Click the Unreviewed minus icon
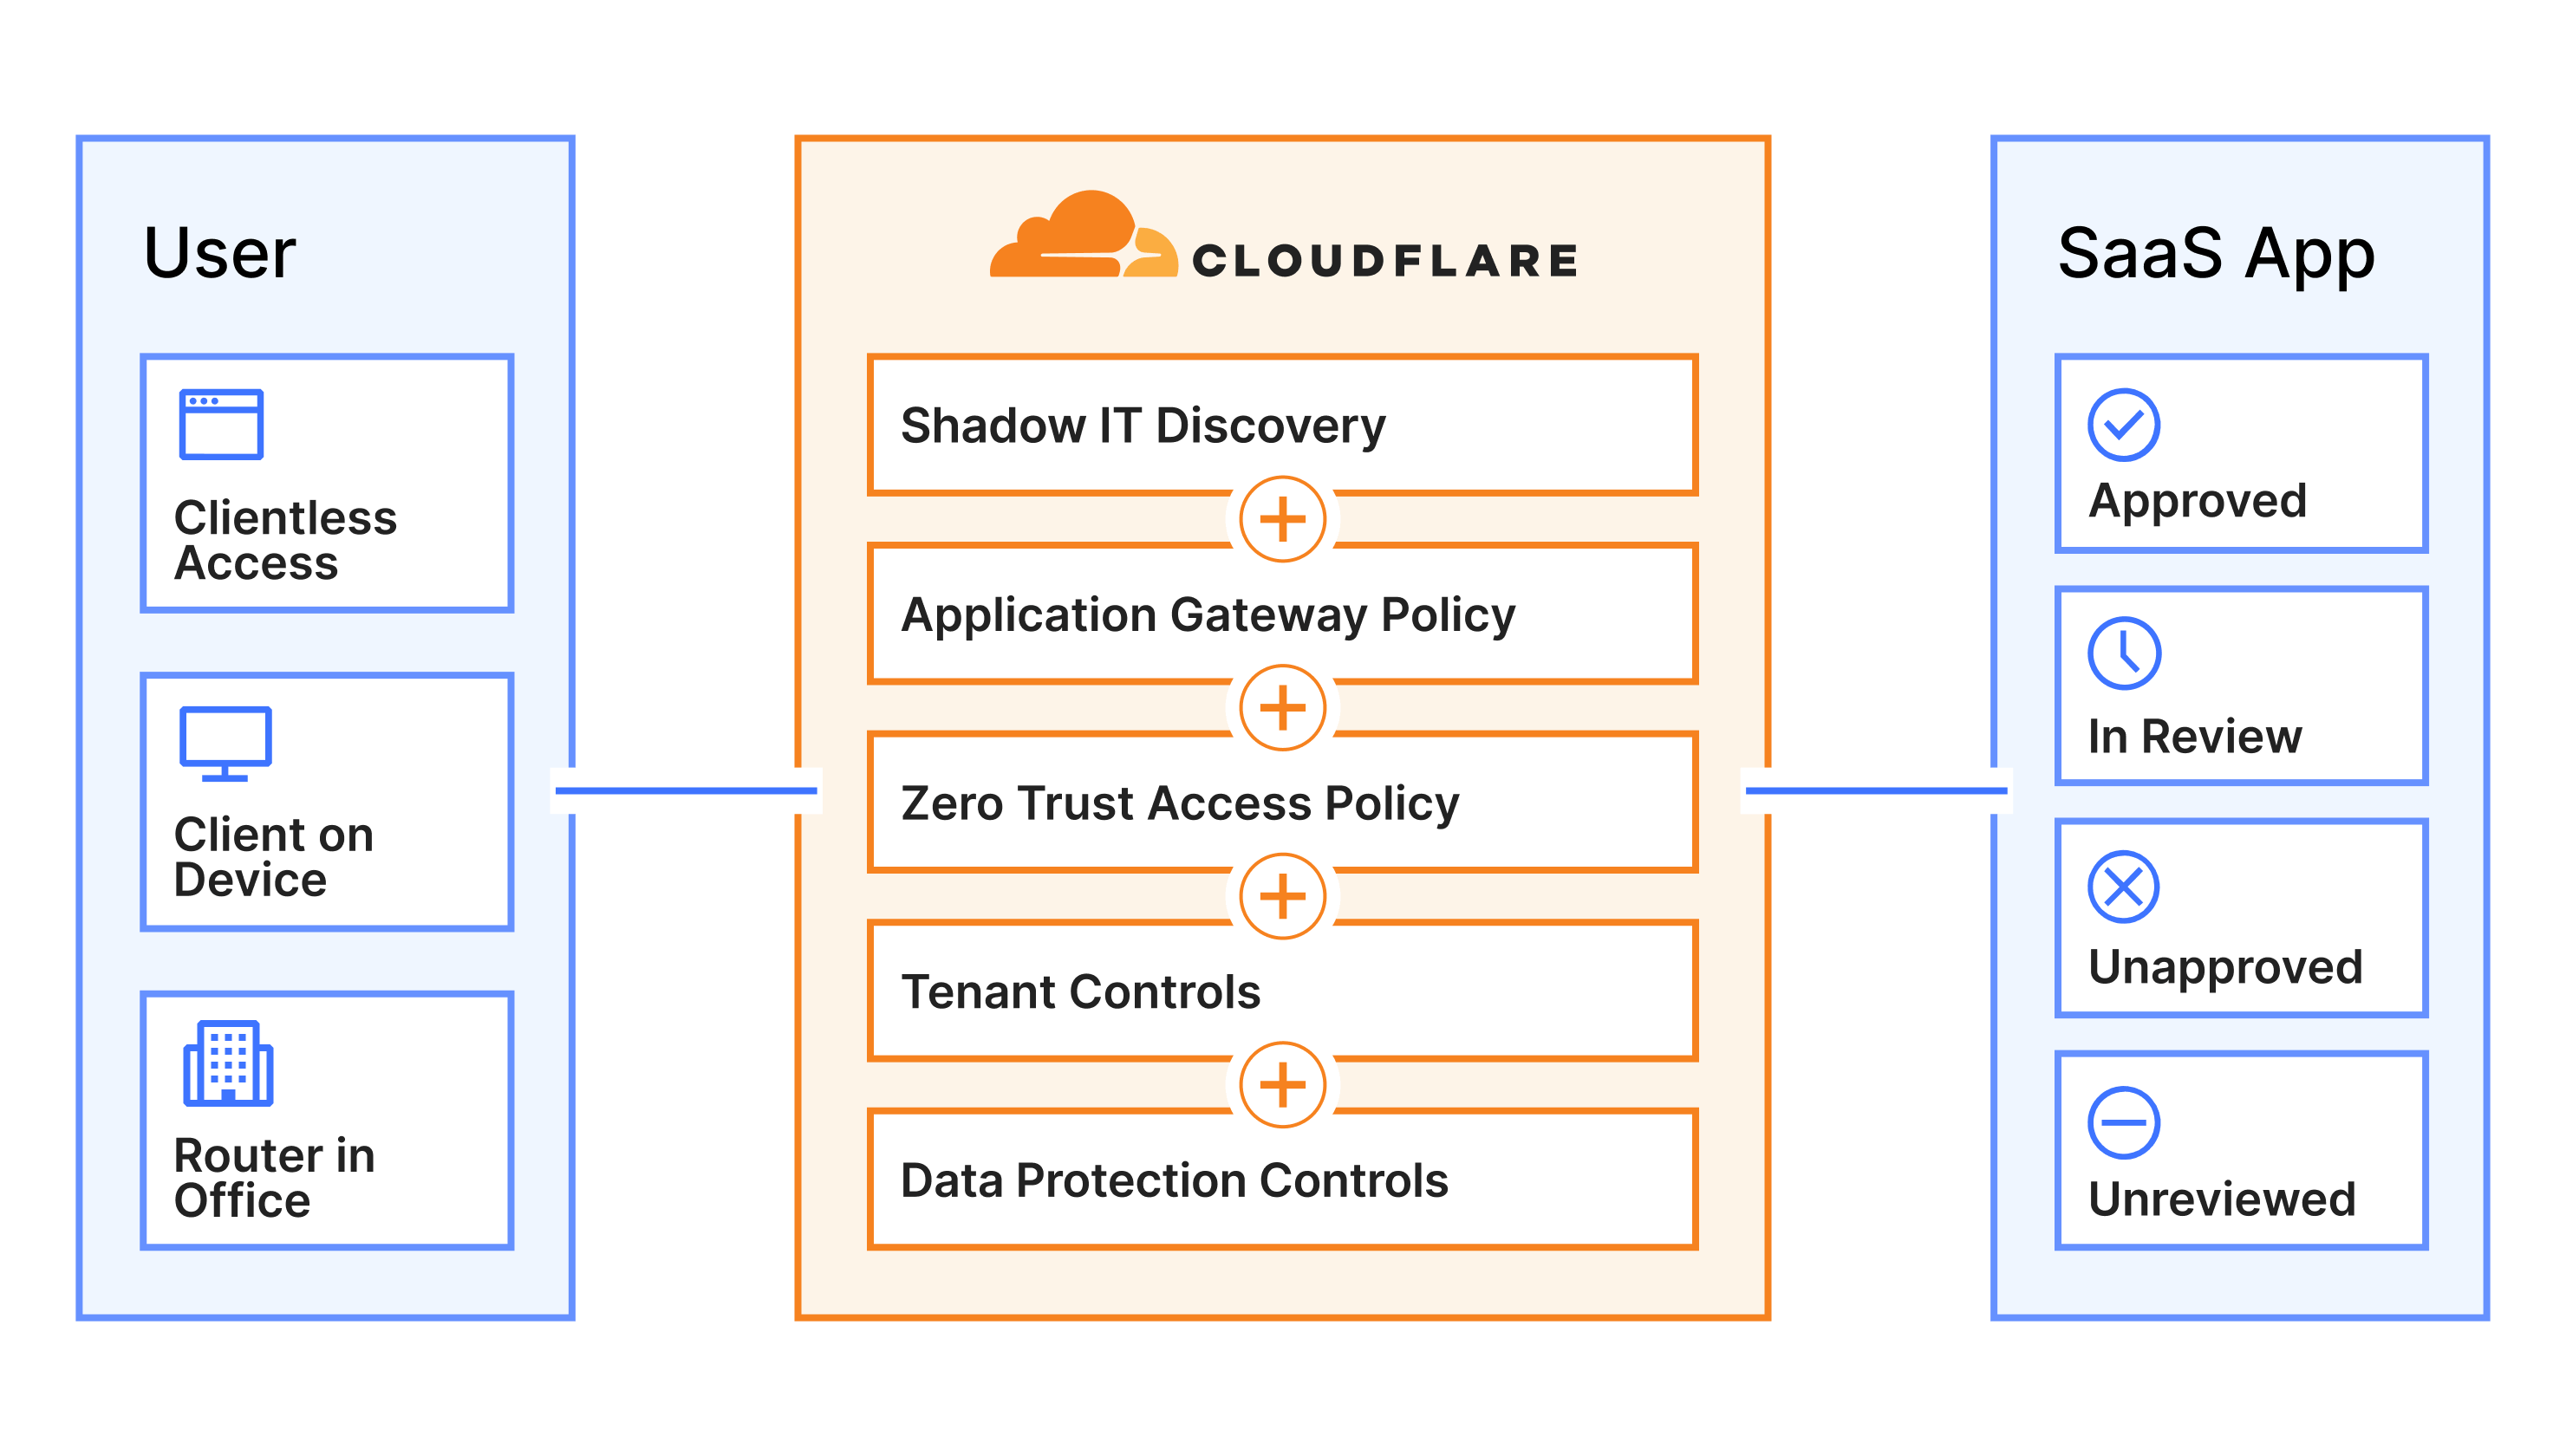 coord(2124,1123)
